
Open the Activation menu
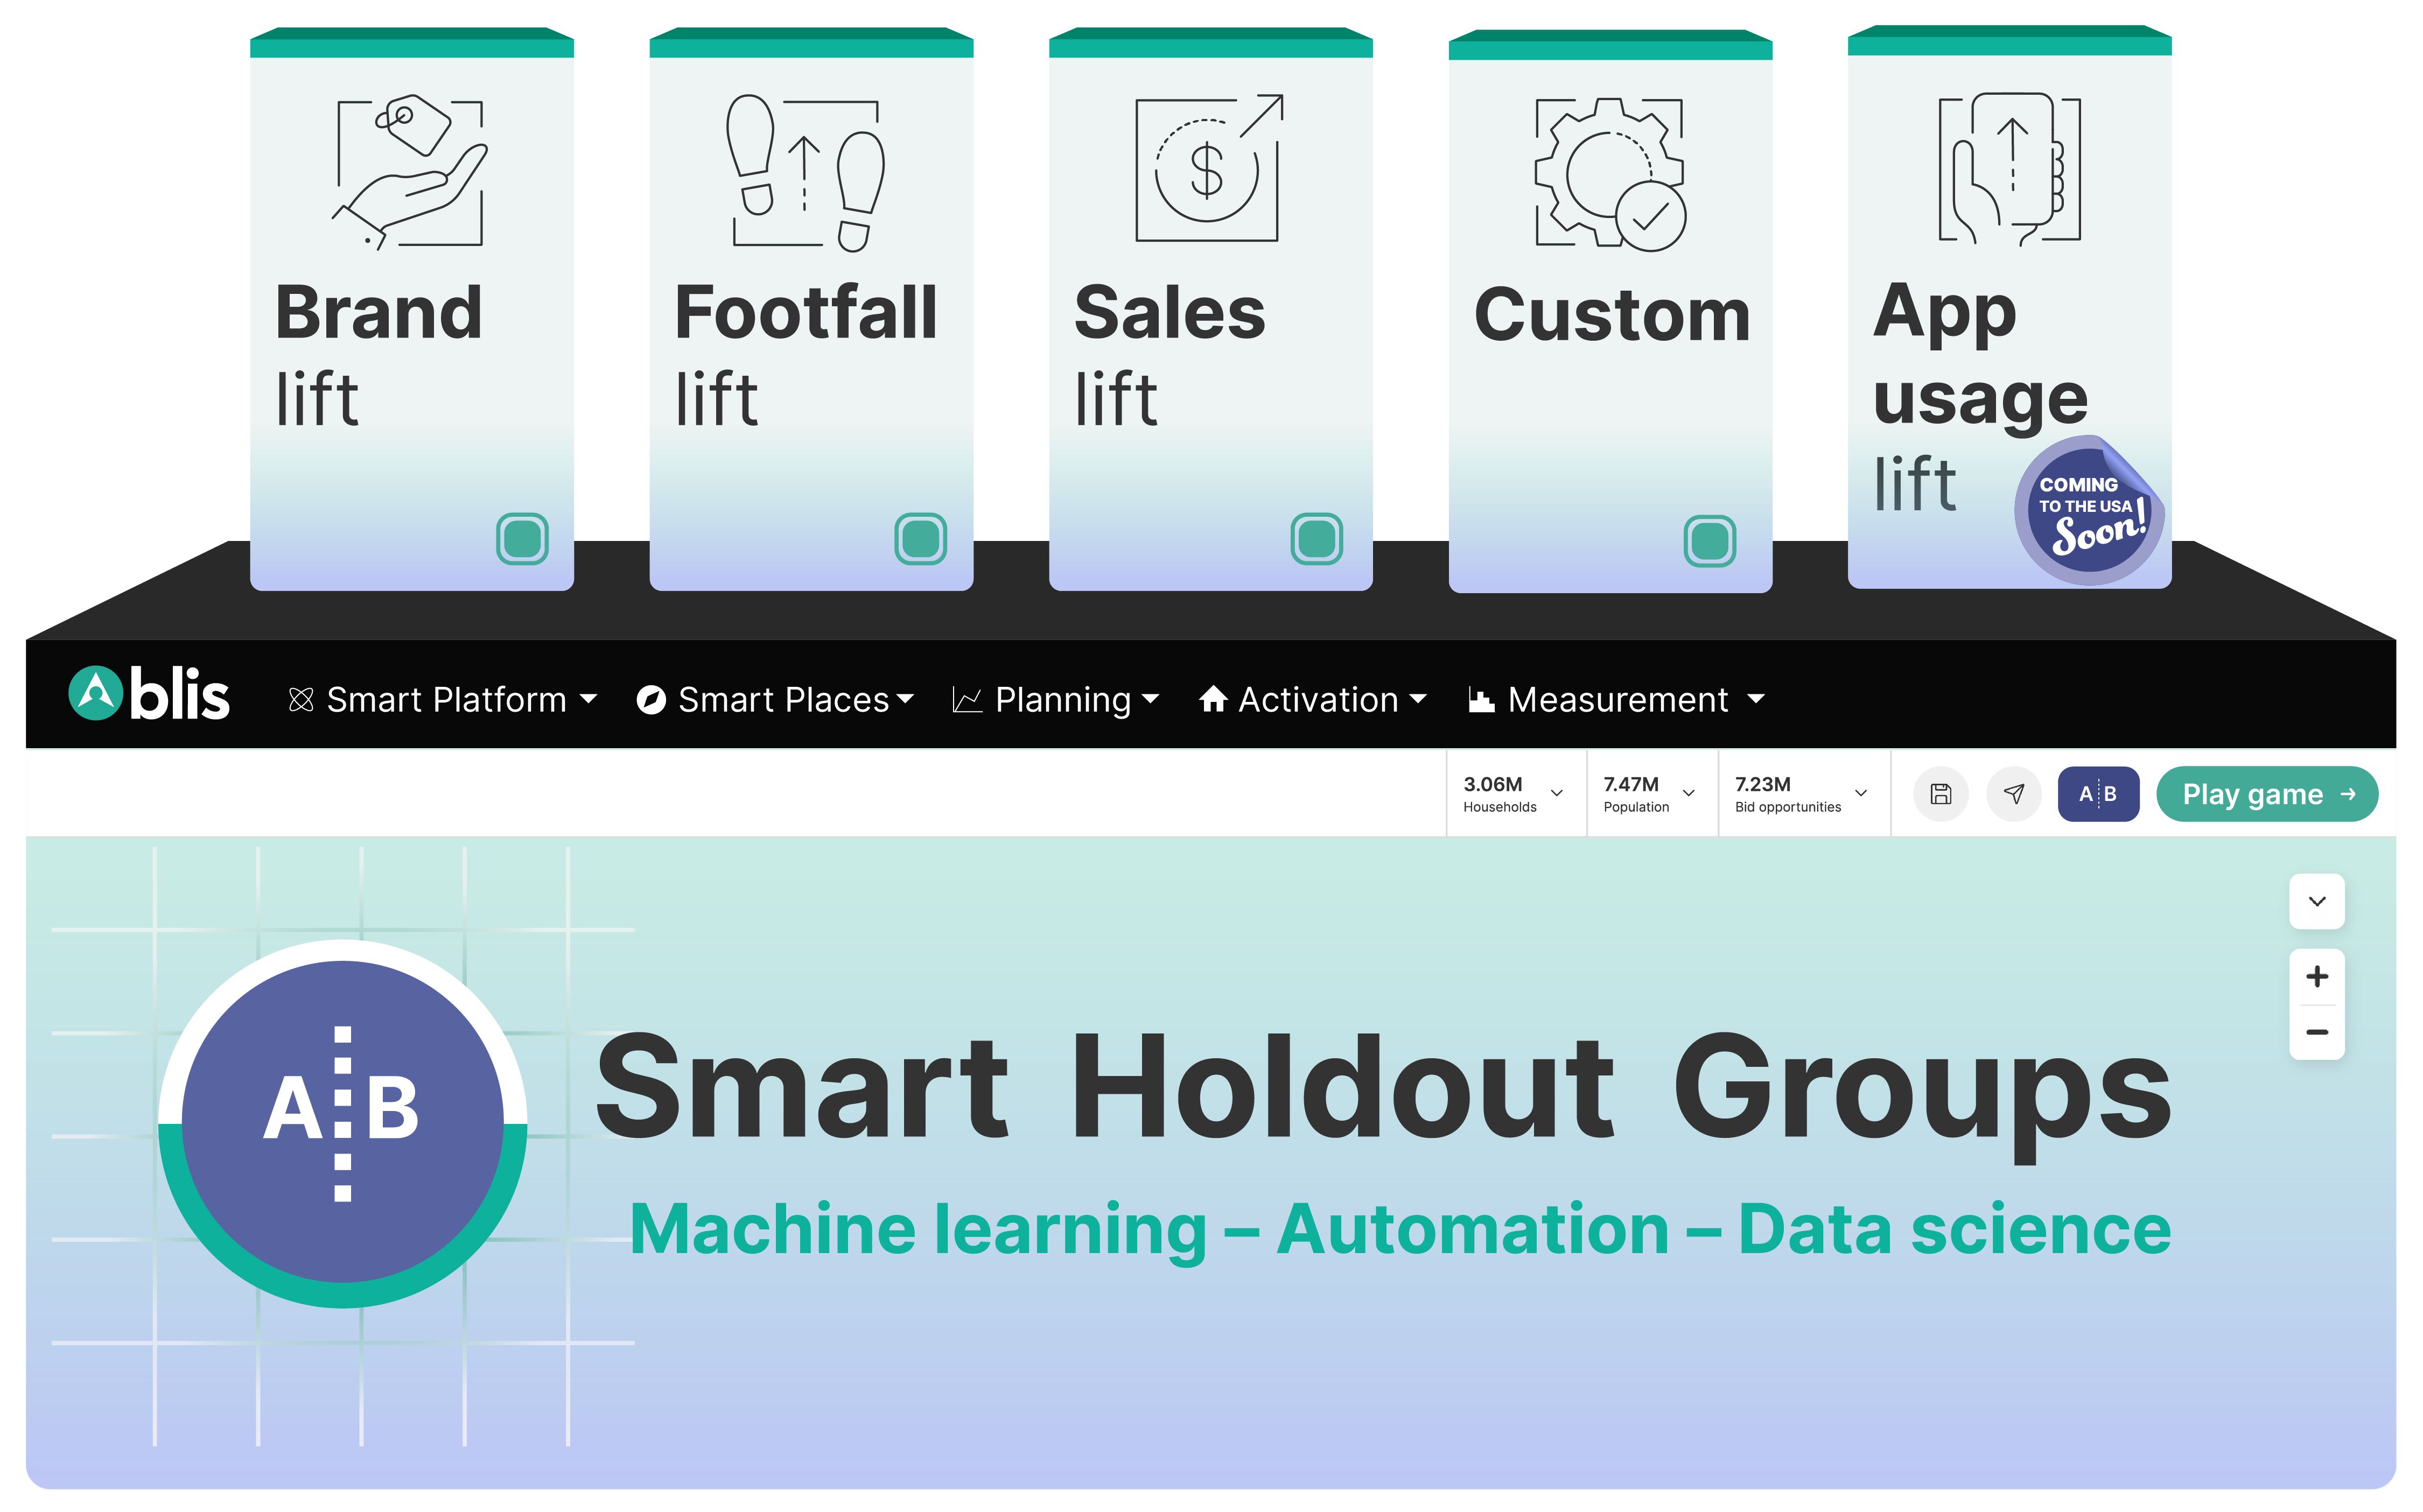point(1313,700)
